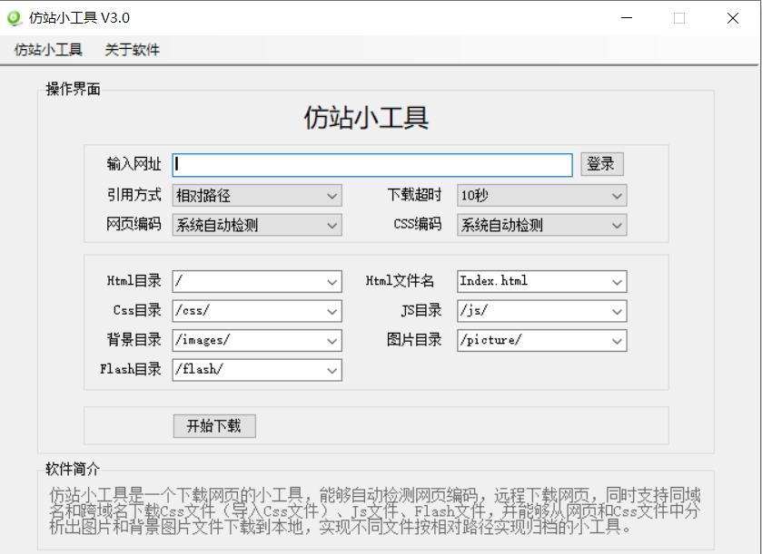This screenshot has width=762, height=554.
Task: Close the 仿站小工具 V3.0 window
Action: point(732,18)
